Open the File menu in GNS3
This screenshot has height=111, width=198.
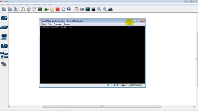pyautogui.click(x=2, y=5)
